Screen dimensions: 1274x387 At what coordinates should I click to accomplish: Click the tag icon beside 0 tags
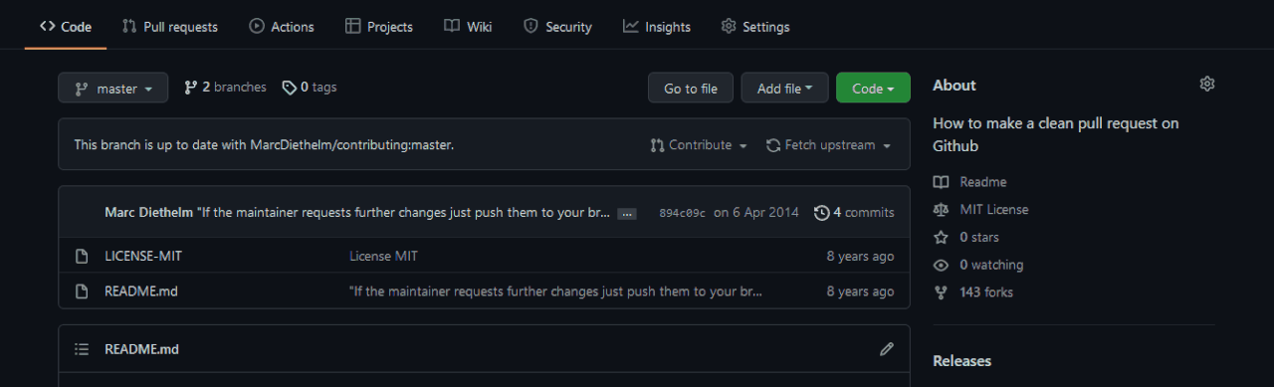tap(290, 88)
